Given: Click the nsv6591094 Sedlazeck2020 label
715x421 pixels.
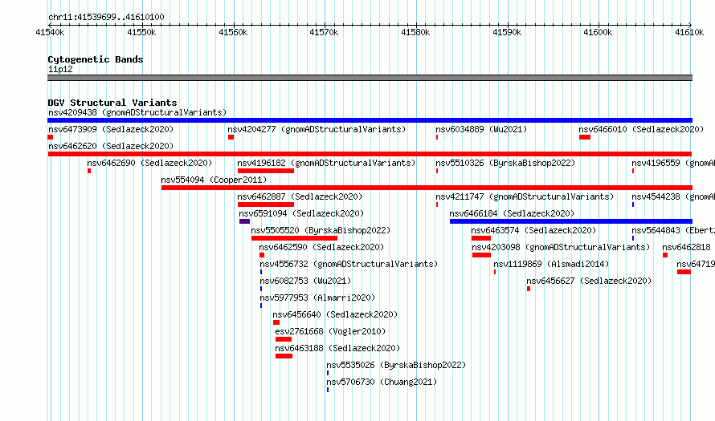Looking at the screenshot, I should tap(301, 213).
